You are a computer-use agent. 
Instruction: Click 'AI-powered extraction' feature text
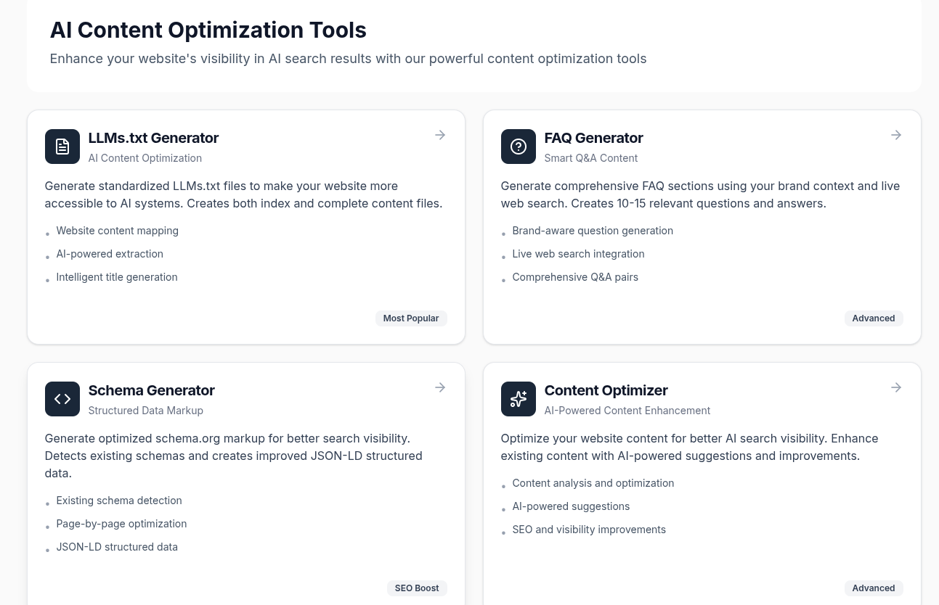coord(110,254)
